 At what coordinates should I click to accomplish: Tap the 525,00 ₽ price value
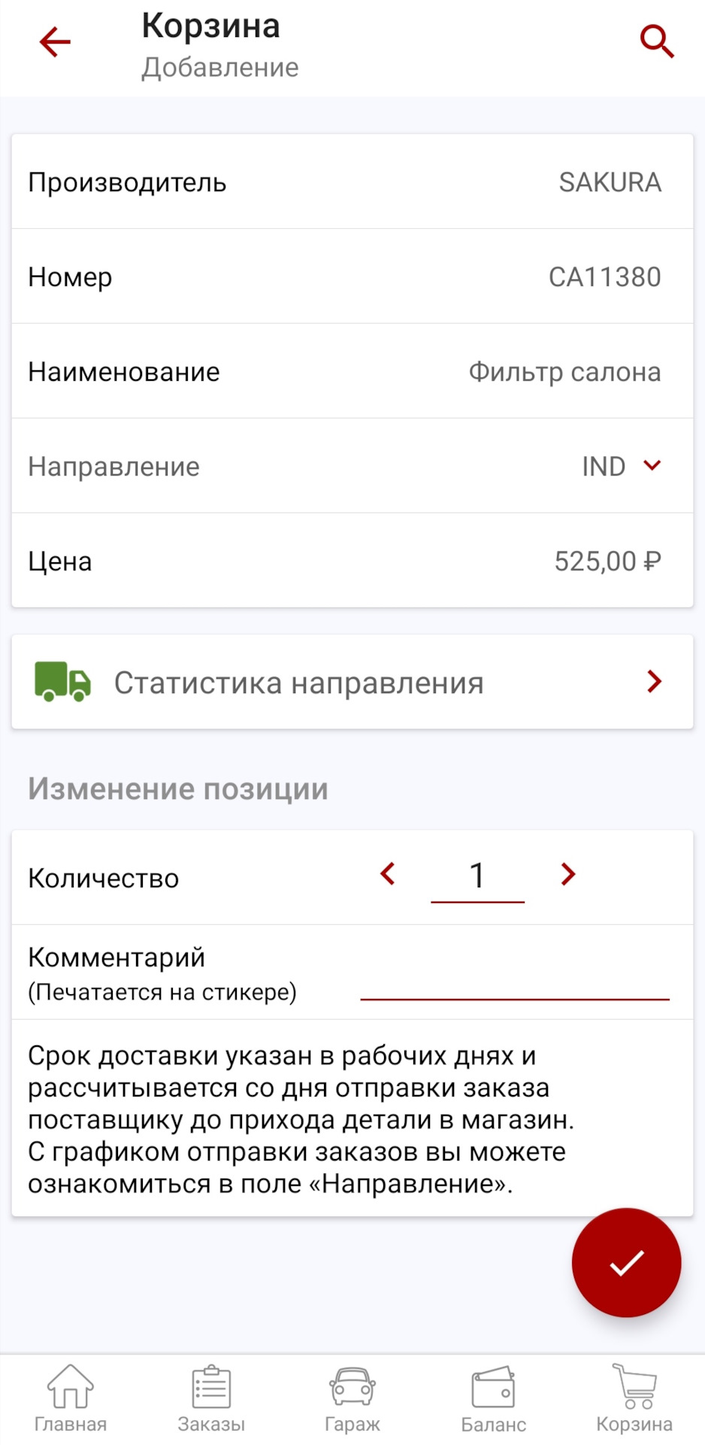click(x=607, y=561)
